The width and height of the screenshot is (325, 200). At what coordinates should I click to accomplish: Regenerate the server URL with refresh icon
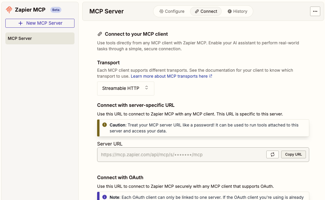point(272,154)
